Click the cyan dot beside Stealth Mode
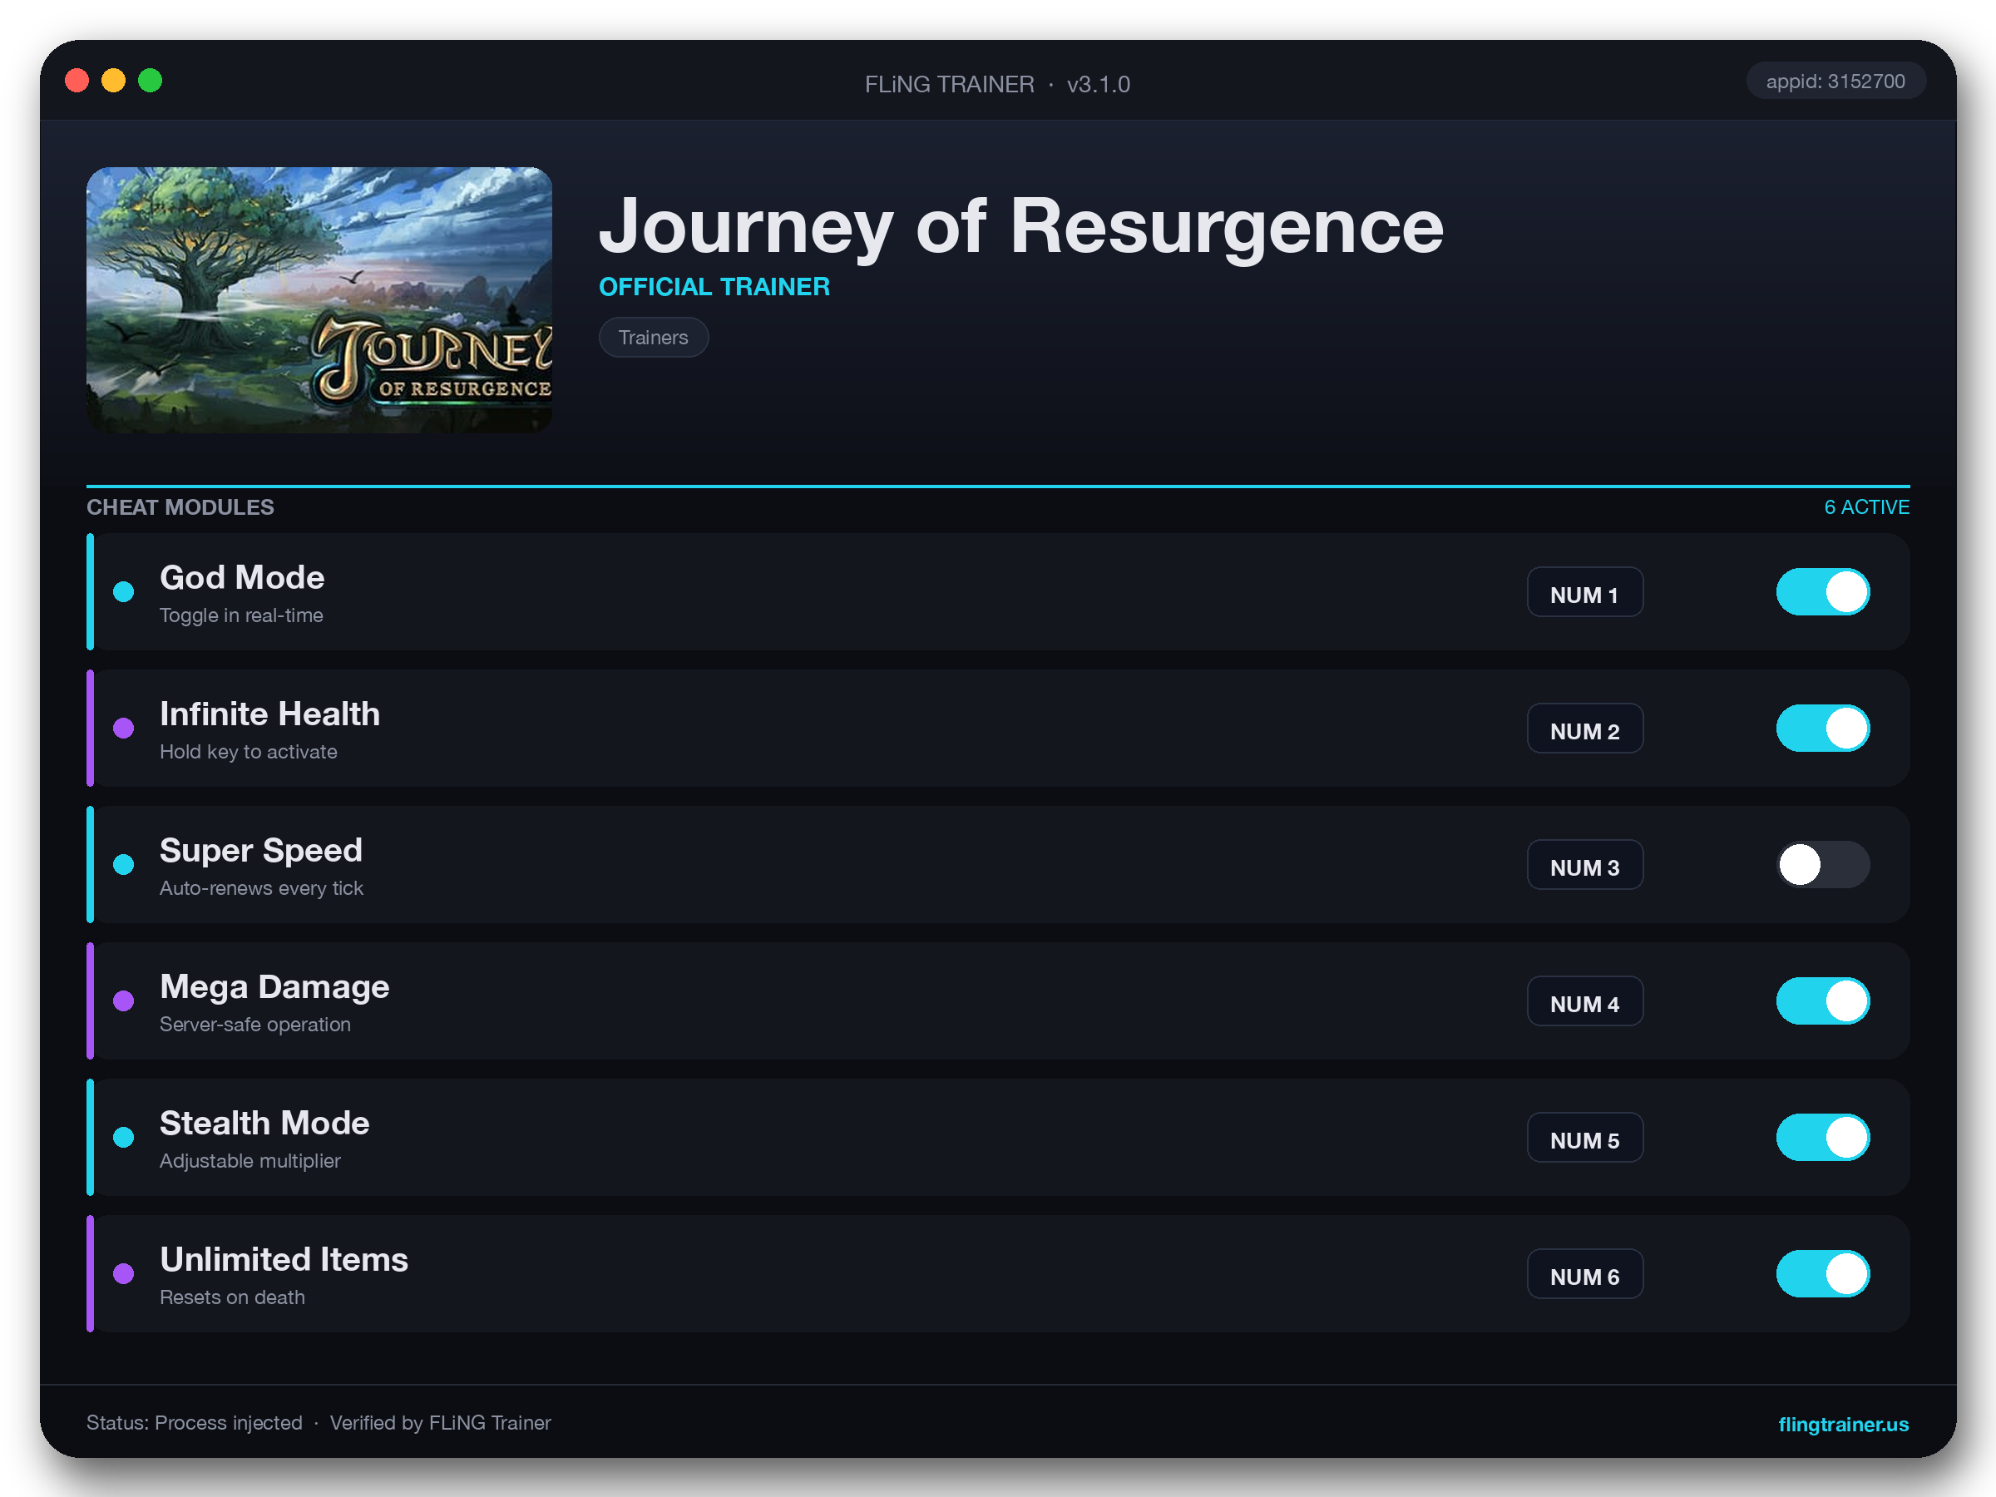Screen dimensions: 1996x1497 (124, 1137)
